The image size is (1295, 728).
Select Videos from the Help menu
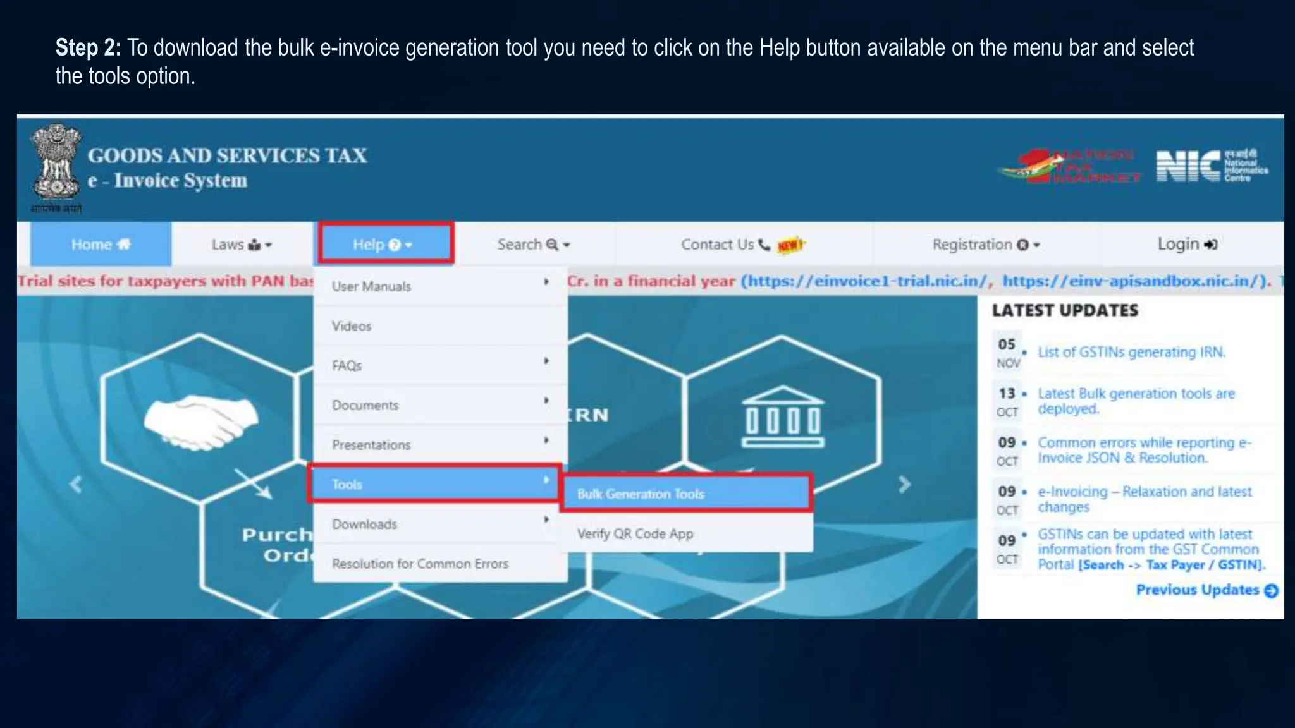pos(440,326)
